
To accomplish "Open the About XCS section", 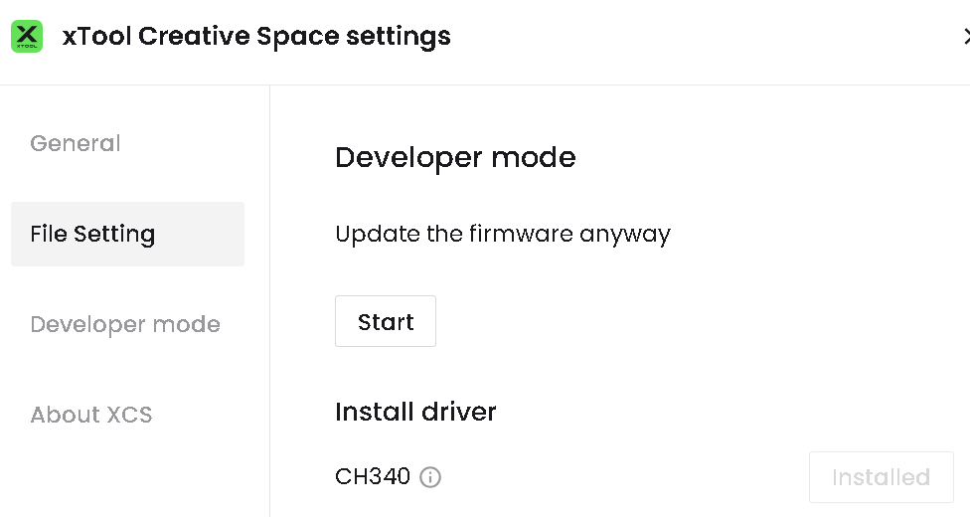I will click(x=91, y=415).
